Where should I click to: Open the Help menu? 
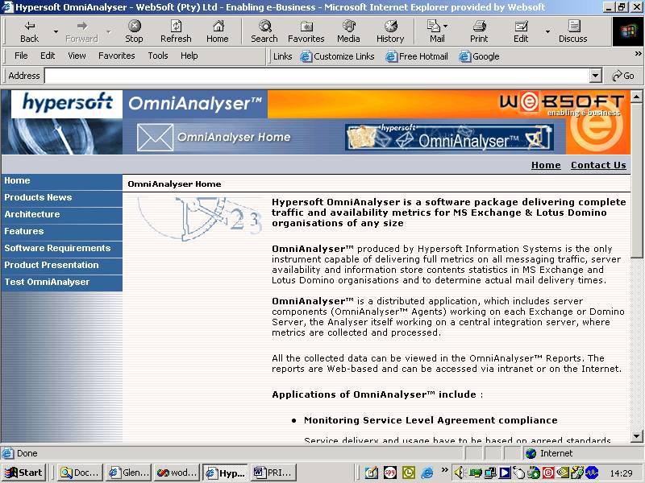pos(189,56)
